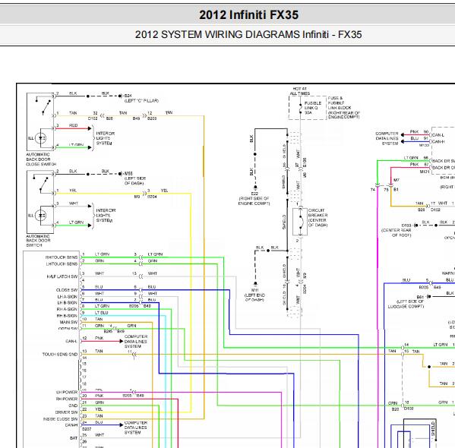Click the 'M11 (LEFT END OF DASH)' ground label

tap(254, 295)
